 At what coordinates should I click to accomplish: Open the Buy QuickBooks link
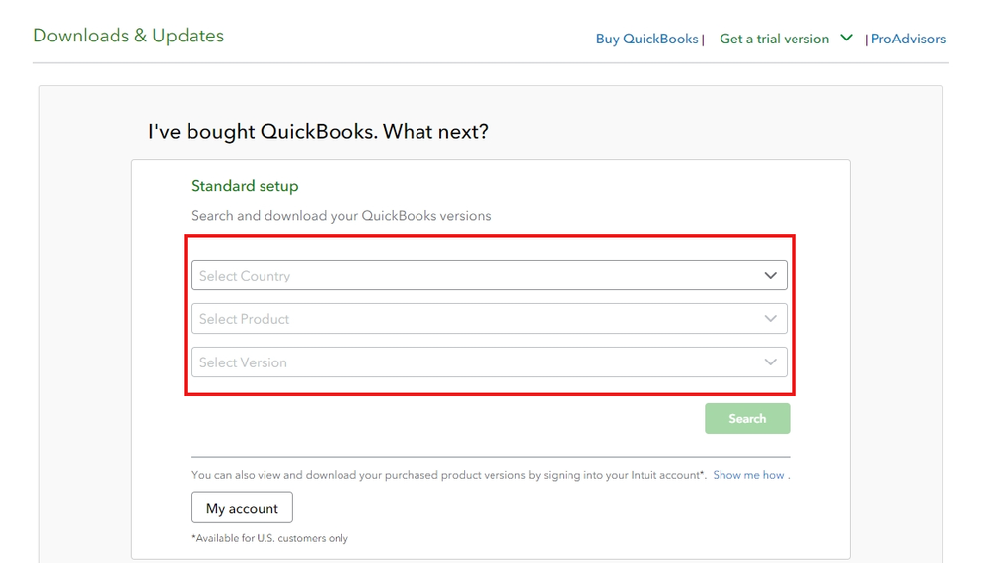pyautogui.click(x=646, y=39)
